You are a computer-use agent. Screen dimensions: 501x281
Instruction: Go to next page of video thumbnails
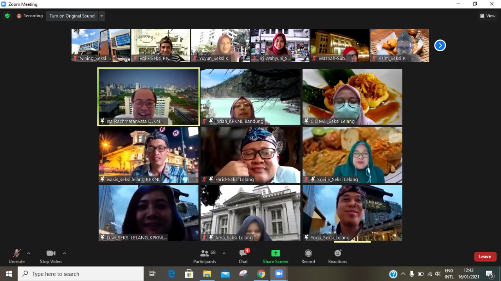tap(440, 45)
